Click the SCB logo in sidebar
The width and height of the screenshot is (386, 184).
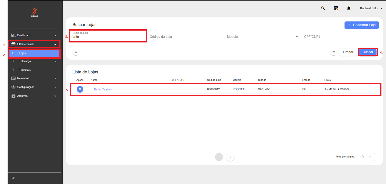point(35,12)
